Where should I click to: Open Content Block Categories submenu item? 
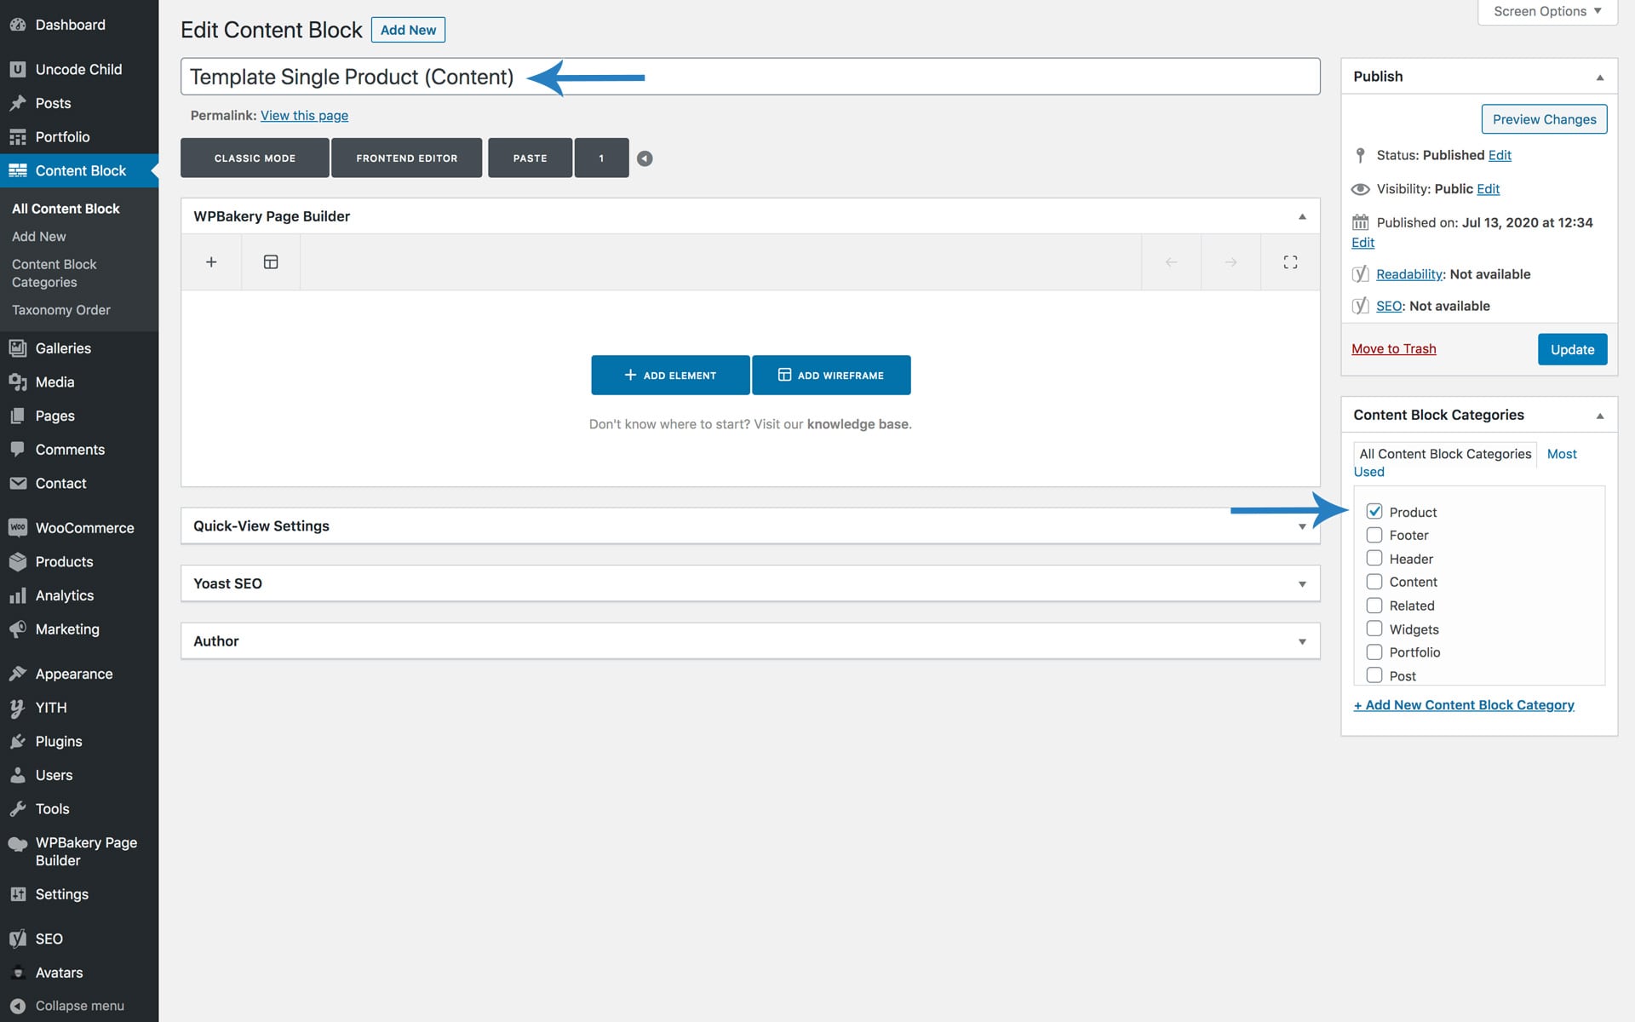point(54,273)
